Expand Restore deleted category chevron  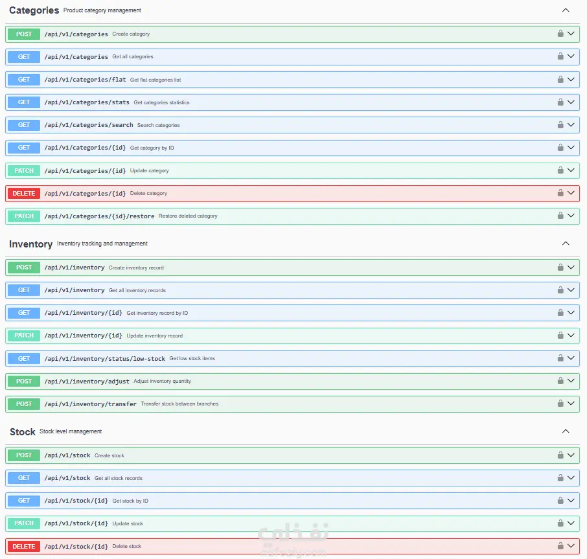click(571, 215)
